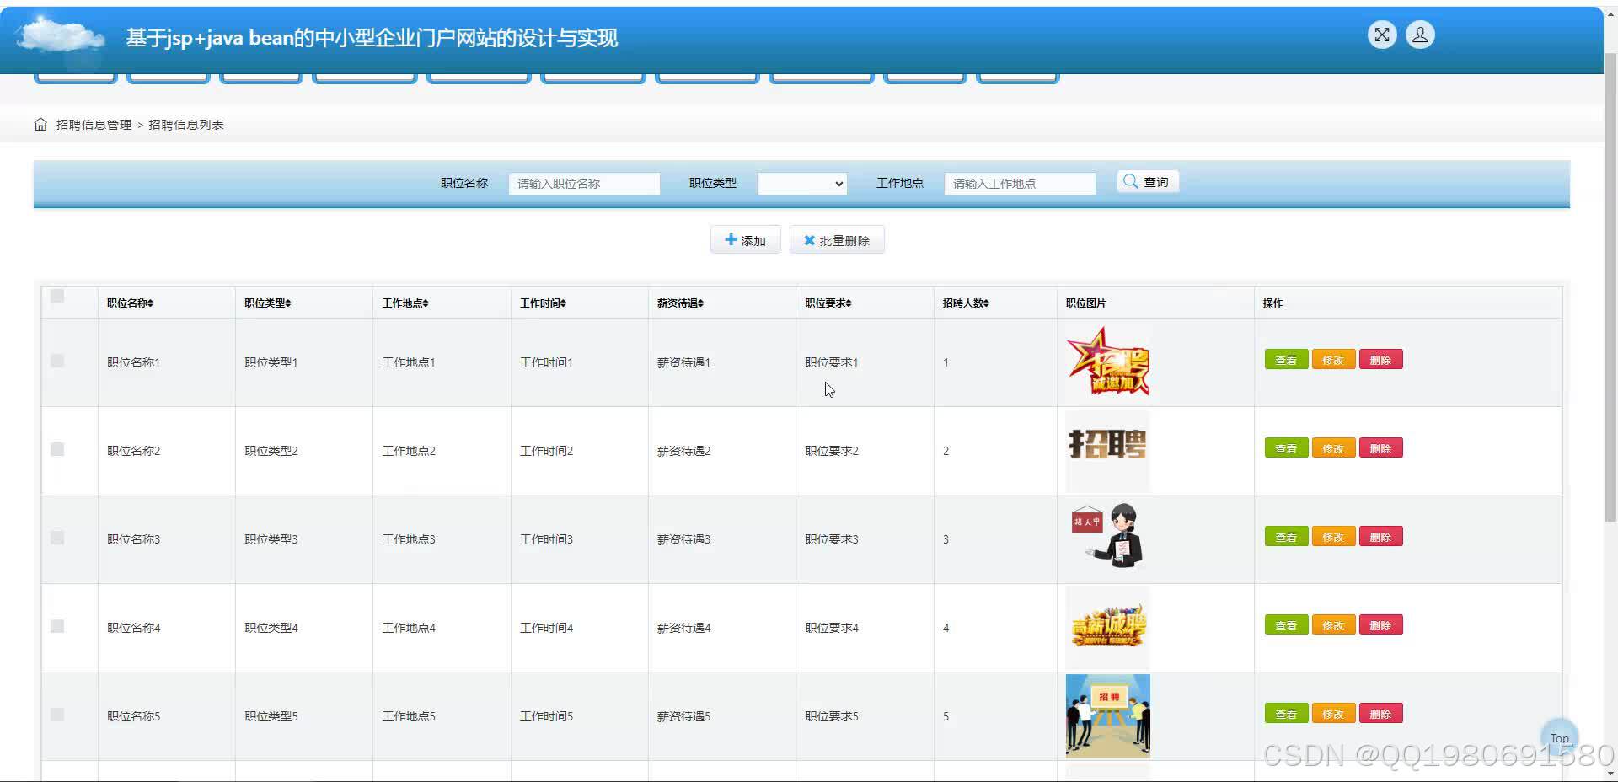Click 查看 button for 职位名称3
1618x782 pixels.
click(x=1286, y=537)
